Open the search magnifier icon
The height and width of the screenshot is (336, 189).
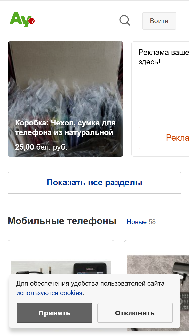coord(125,21)
